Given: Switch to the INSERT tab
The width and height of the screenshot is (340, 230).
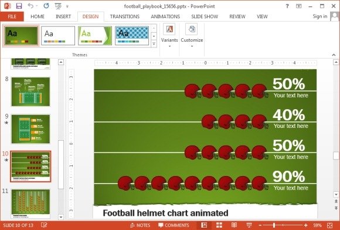Looking at the screenshot, I should (x=63, y=16).
